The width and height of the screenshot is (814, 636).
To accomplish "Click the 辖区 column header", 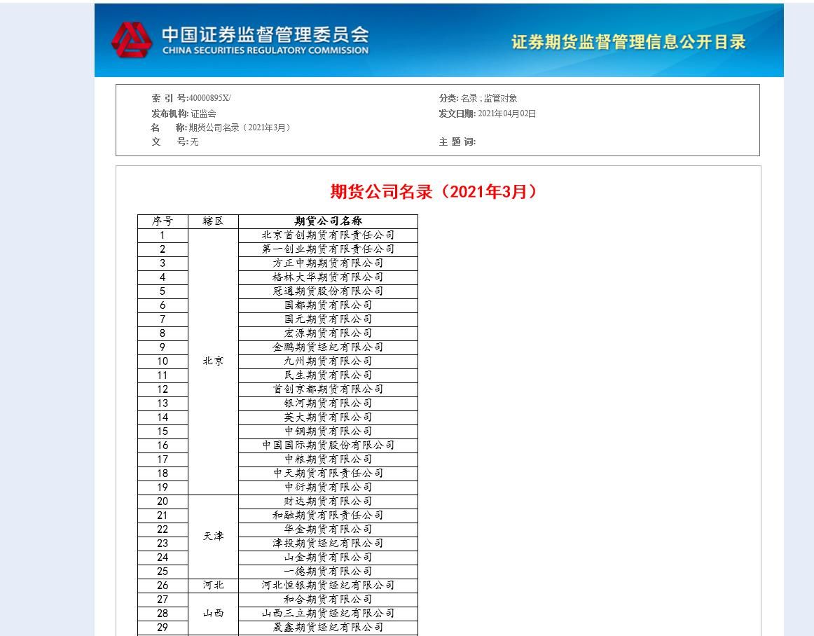I will 213,221.
